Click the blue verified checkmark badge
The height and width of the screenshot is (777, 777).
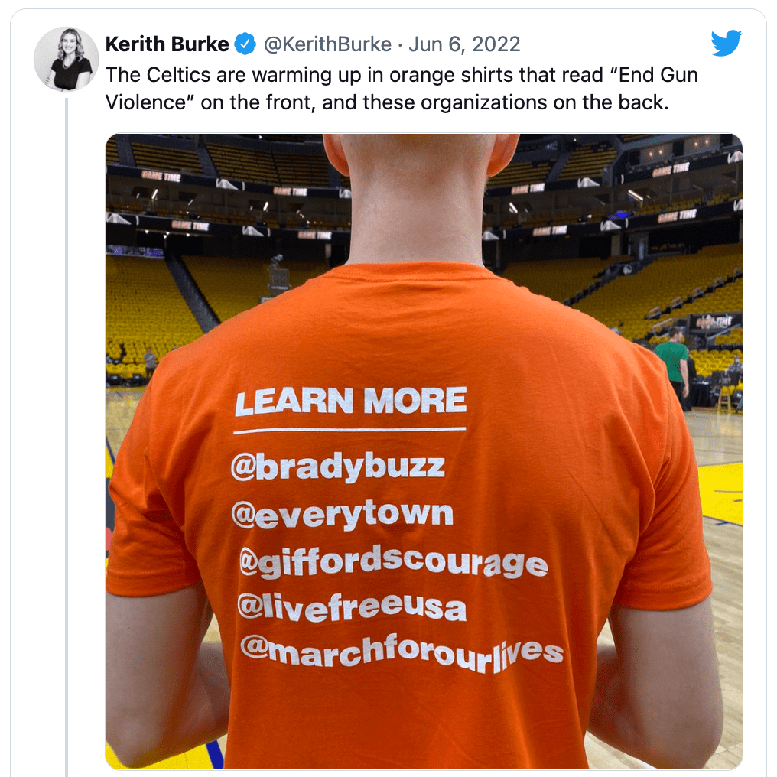coord(245,44)
